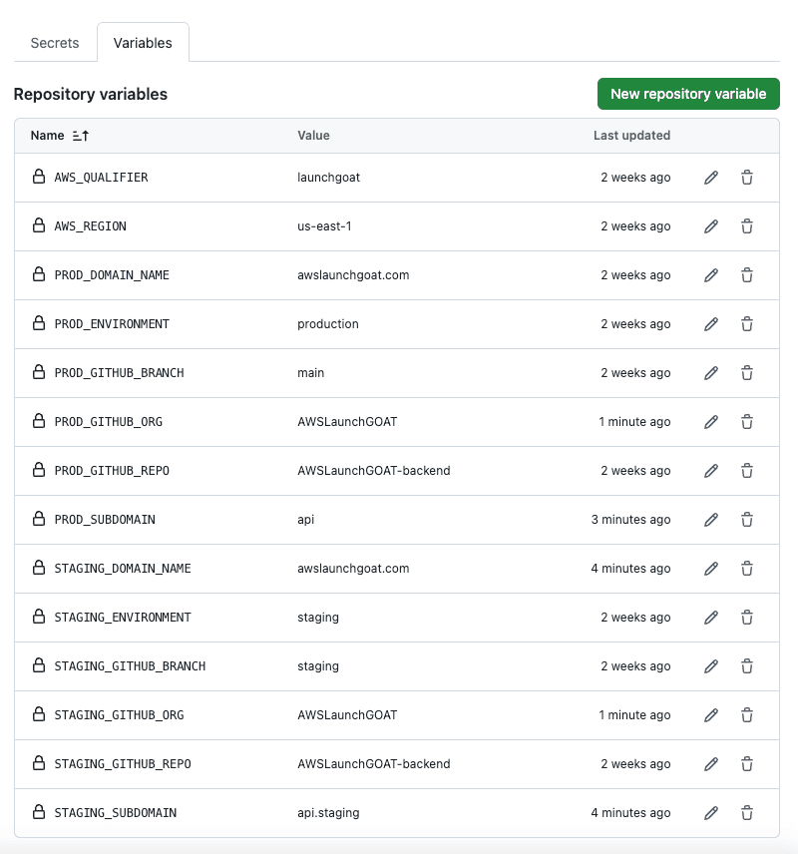Delete the PROD_DOMAIN_NAME variable
Viewport: 798px width, 854px height.
(x=747, y=275)
